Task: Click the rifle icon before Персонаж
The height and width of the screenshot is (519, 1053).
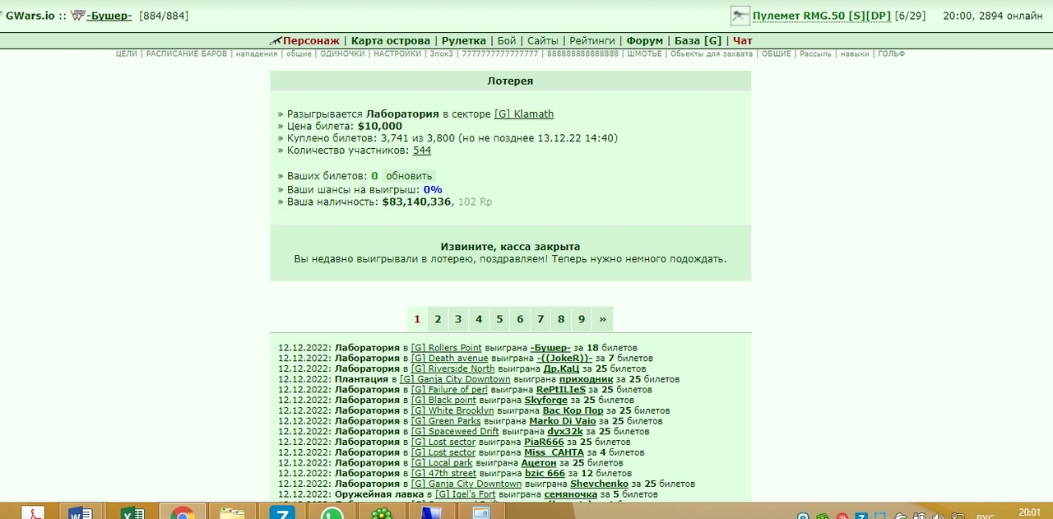Action: 276,41
